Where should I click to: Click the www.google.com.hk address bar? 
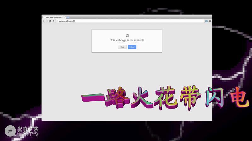tap(130, 21)
